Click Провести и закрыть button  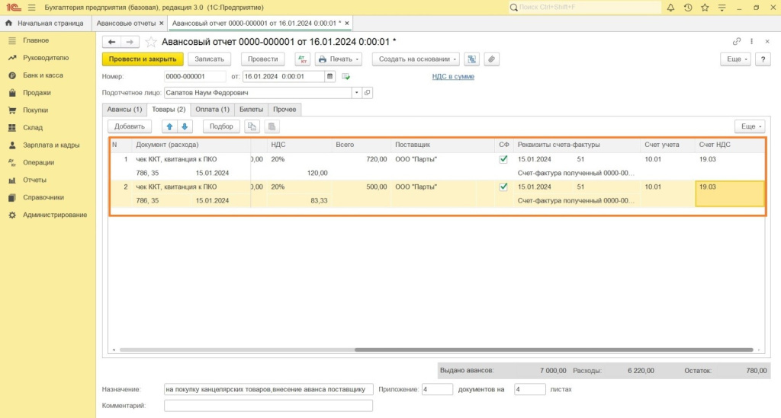(143, 59)
